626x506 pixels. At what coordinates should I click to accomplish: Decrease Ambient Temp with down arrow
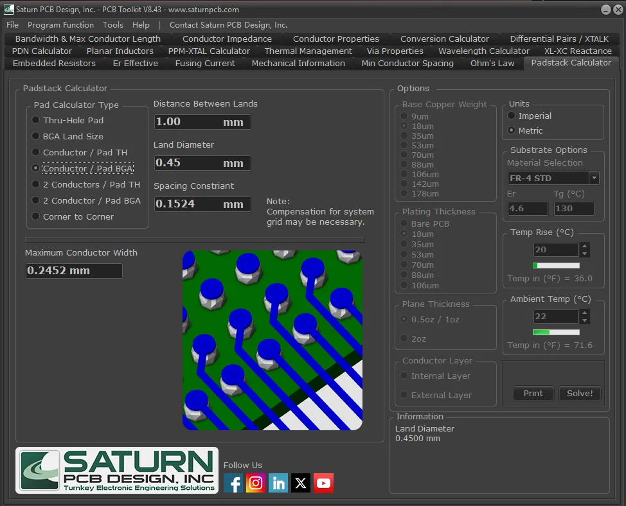click(x=584, y=320)
